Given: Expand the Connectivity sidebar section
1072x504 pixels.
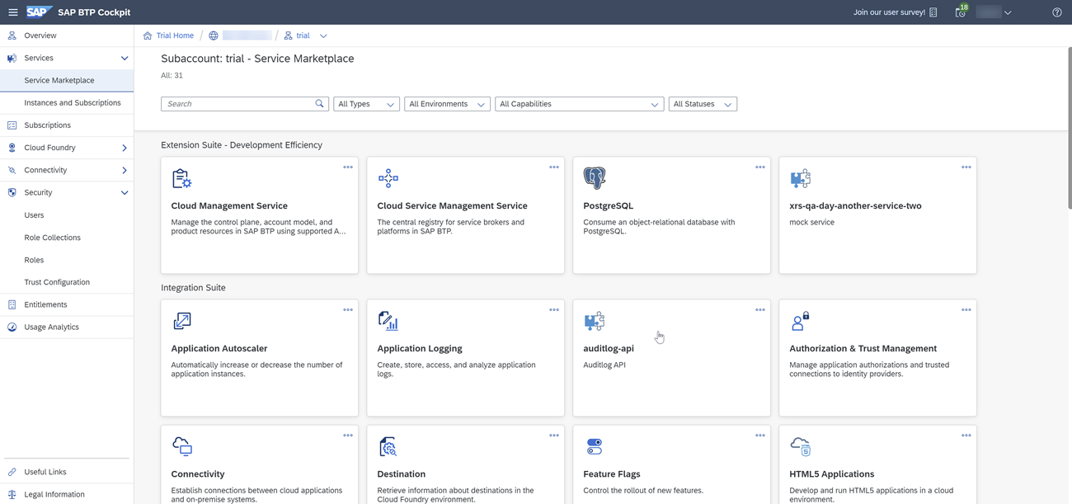Looking at the screenshot, I should 125,171.
